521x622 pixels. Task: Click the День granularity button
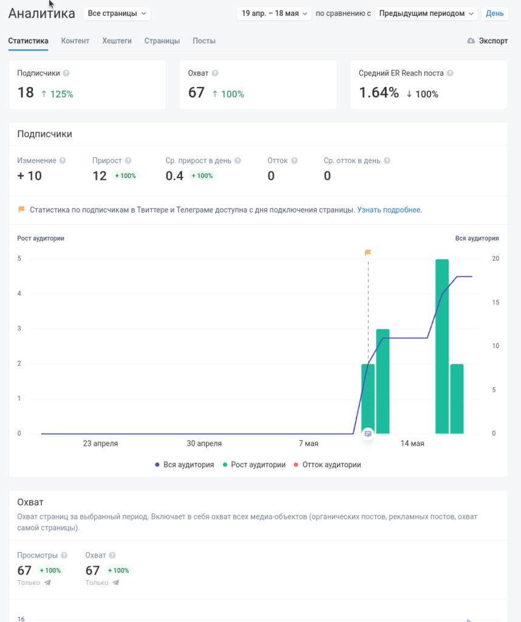tap(494, 13)
